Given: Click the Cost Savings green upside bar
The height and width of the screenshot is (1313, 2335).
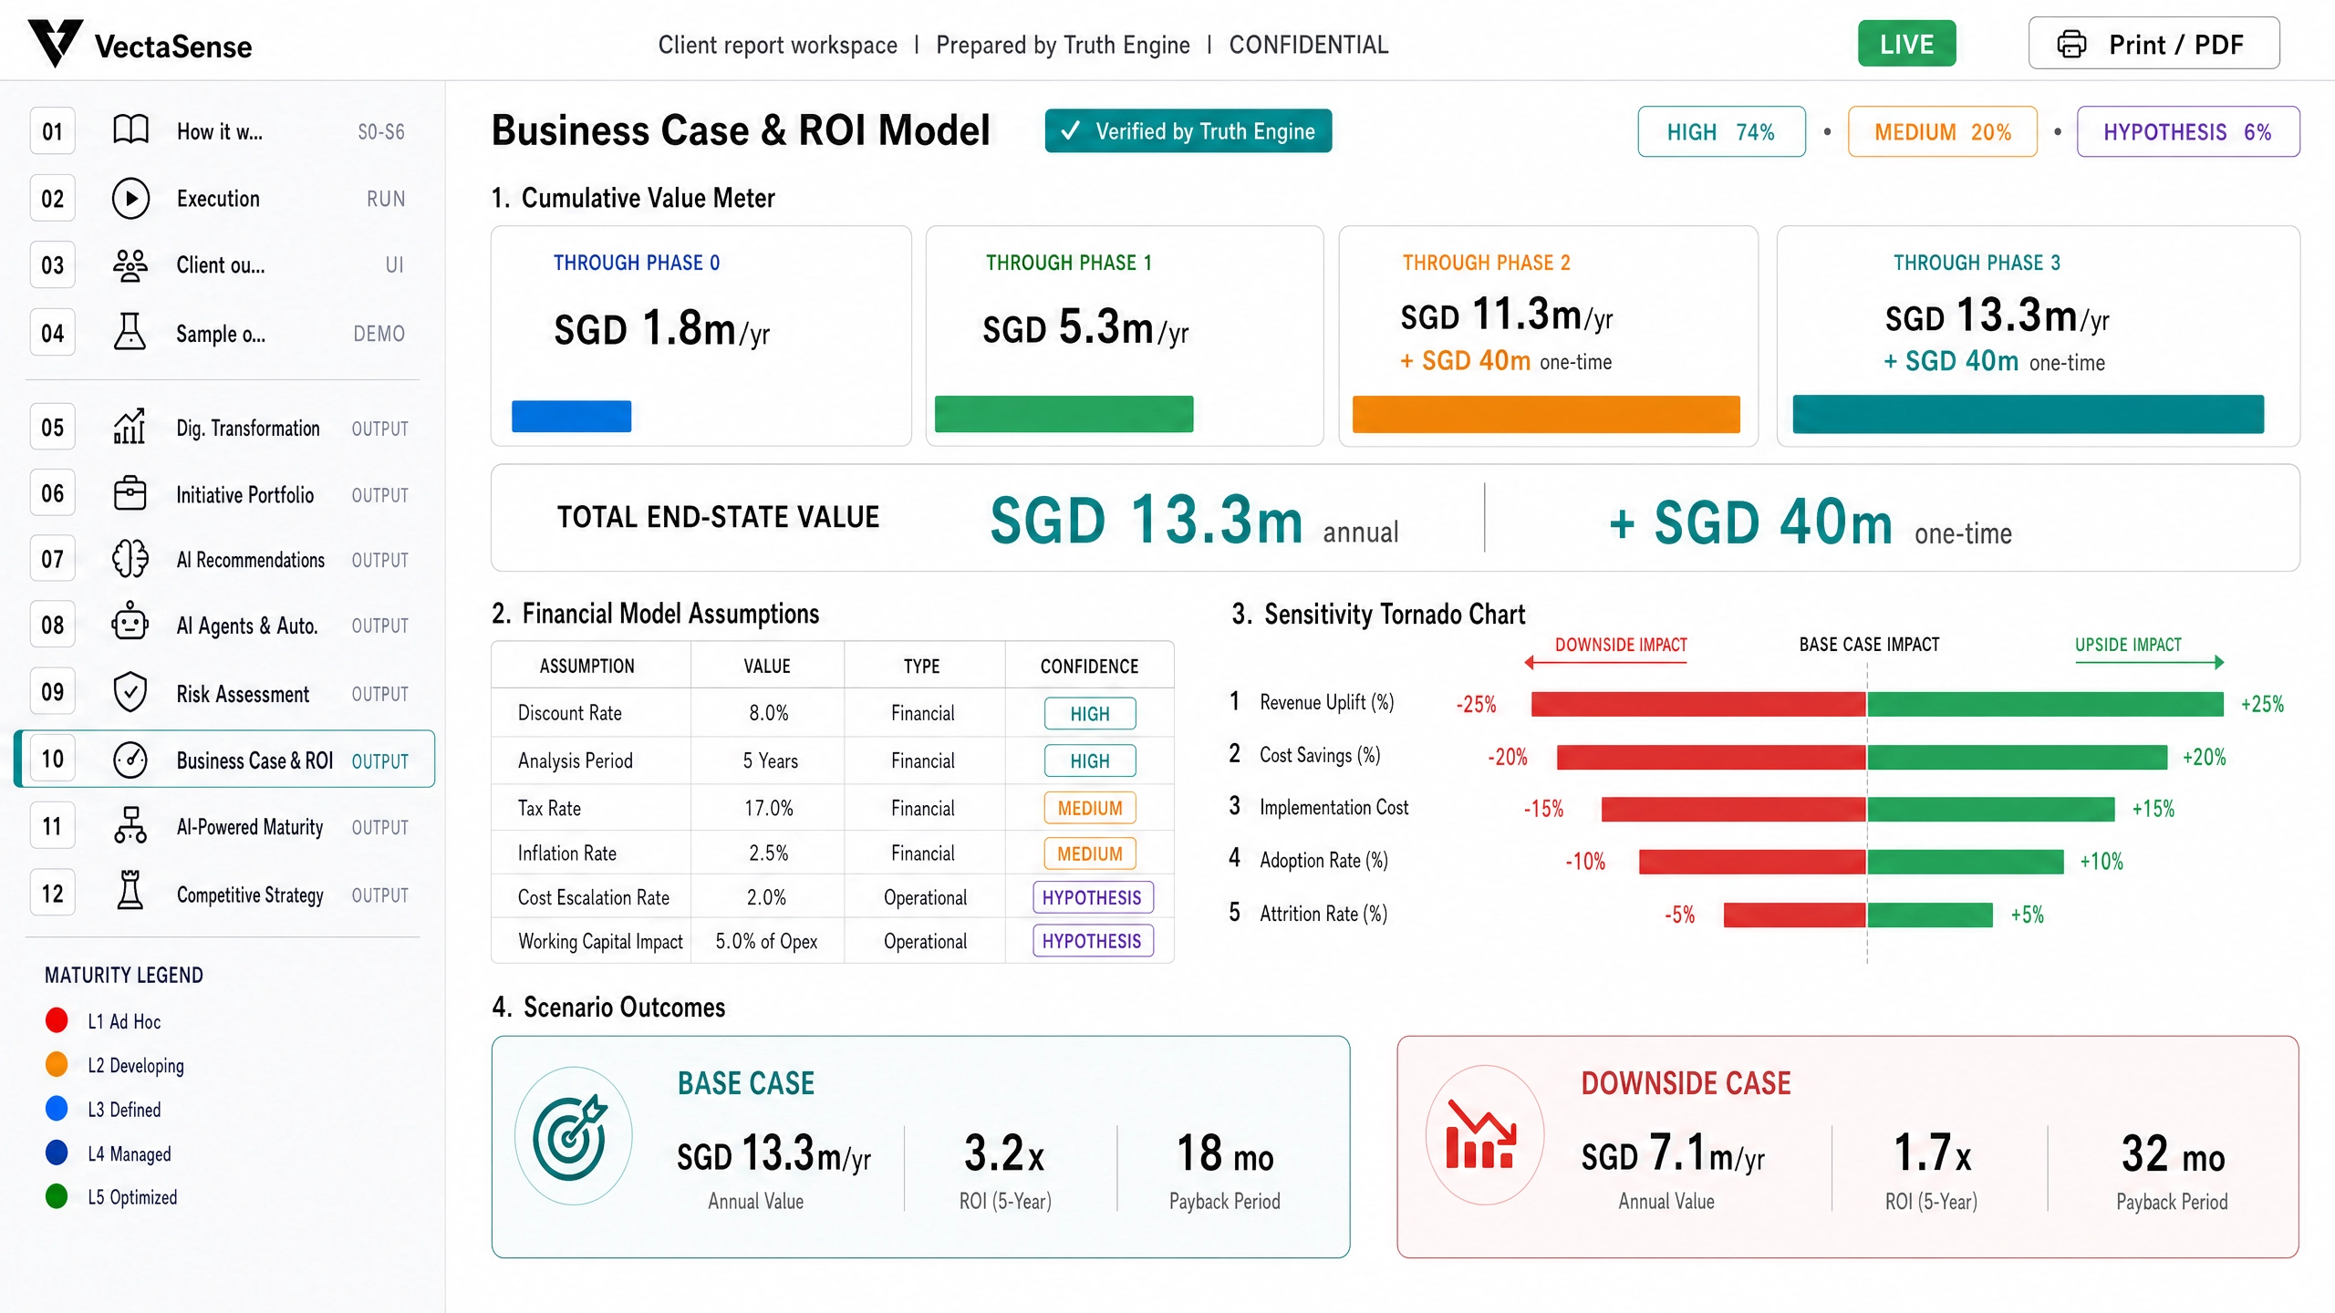Looking at the screenshot, I should pos(2018,757).
